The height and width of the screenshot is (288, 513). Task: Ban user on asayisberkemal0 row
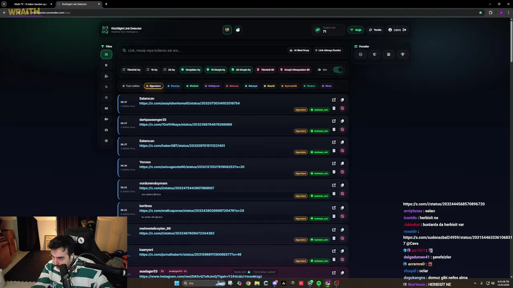(342, 108)
